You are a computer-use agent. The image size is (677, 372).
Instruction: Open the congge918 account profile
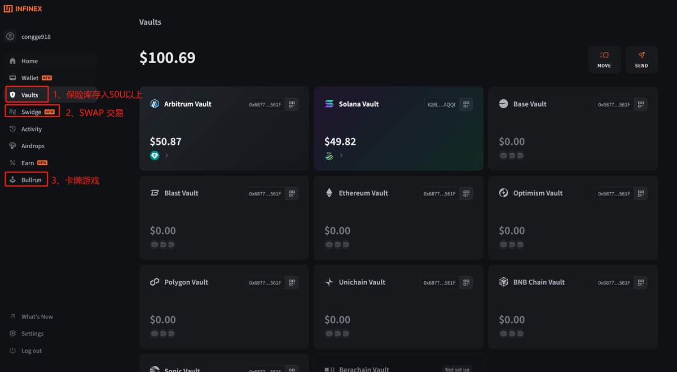pos(29,37)
